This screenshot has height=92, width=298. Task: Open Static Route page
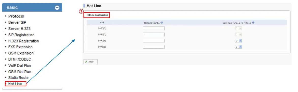point(18,78)
